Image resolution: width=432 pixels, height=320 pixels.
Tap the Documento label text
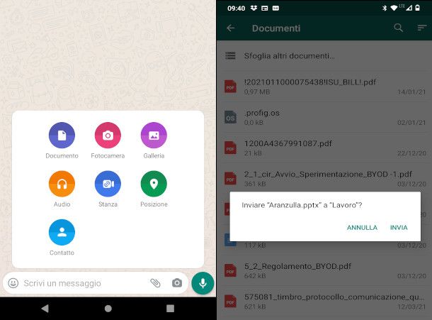click(62, 155)
